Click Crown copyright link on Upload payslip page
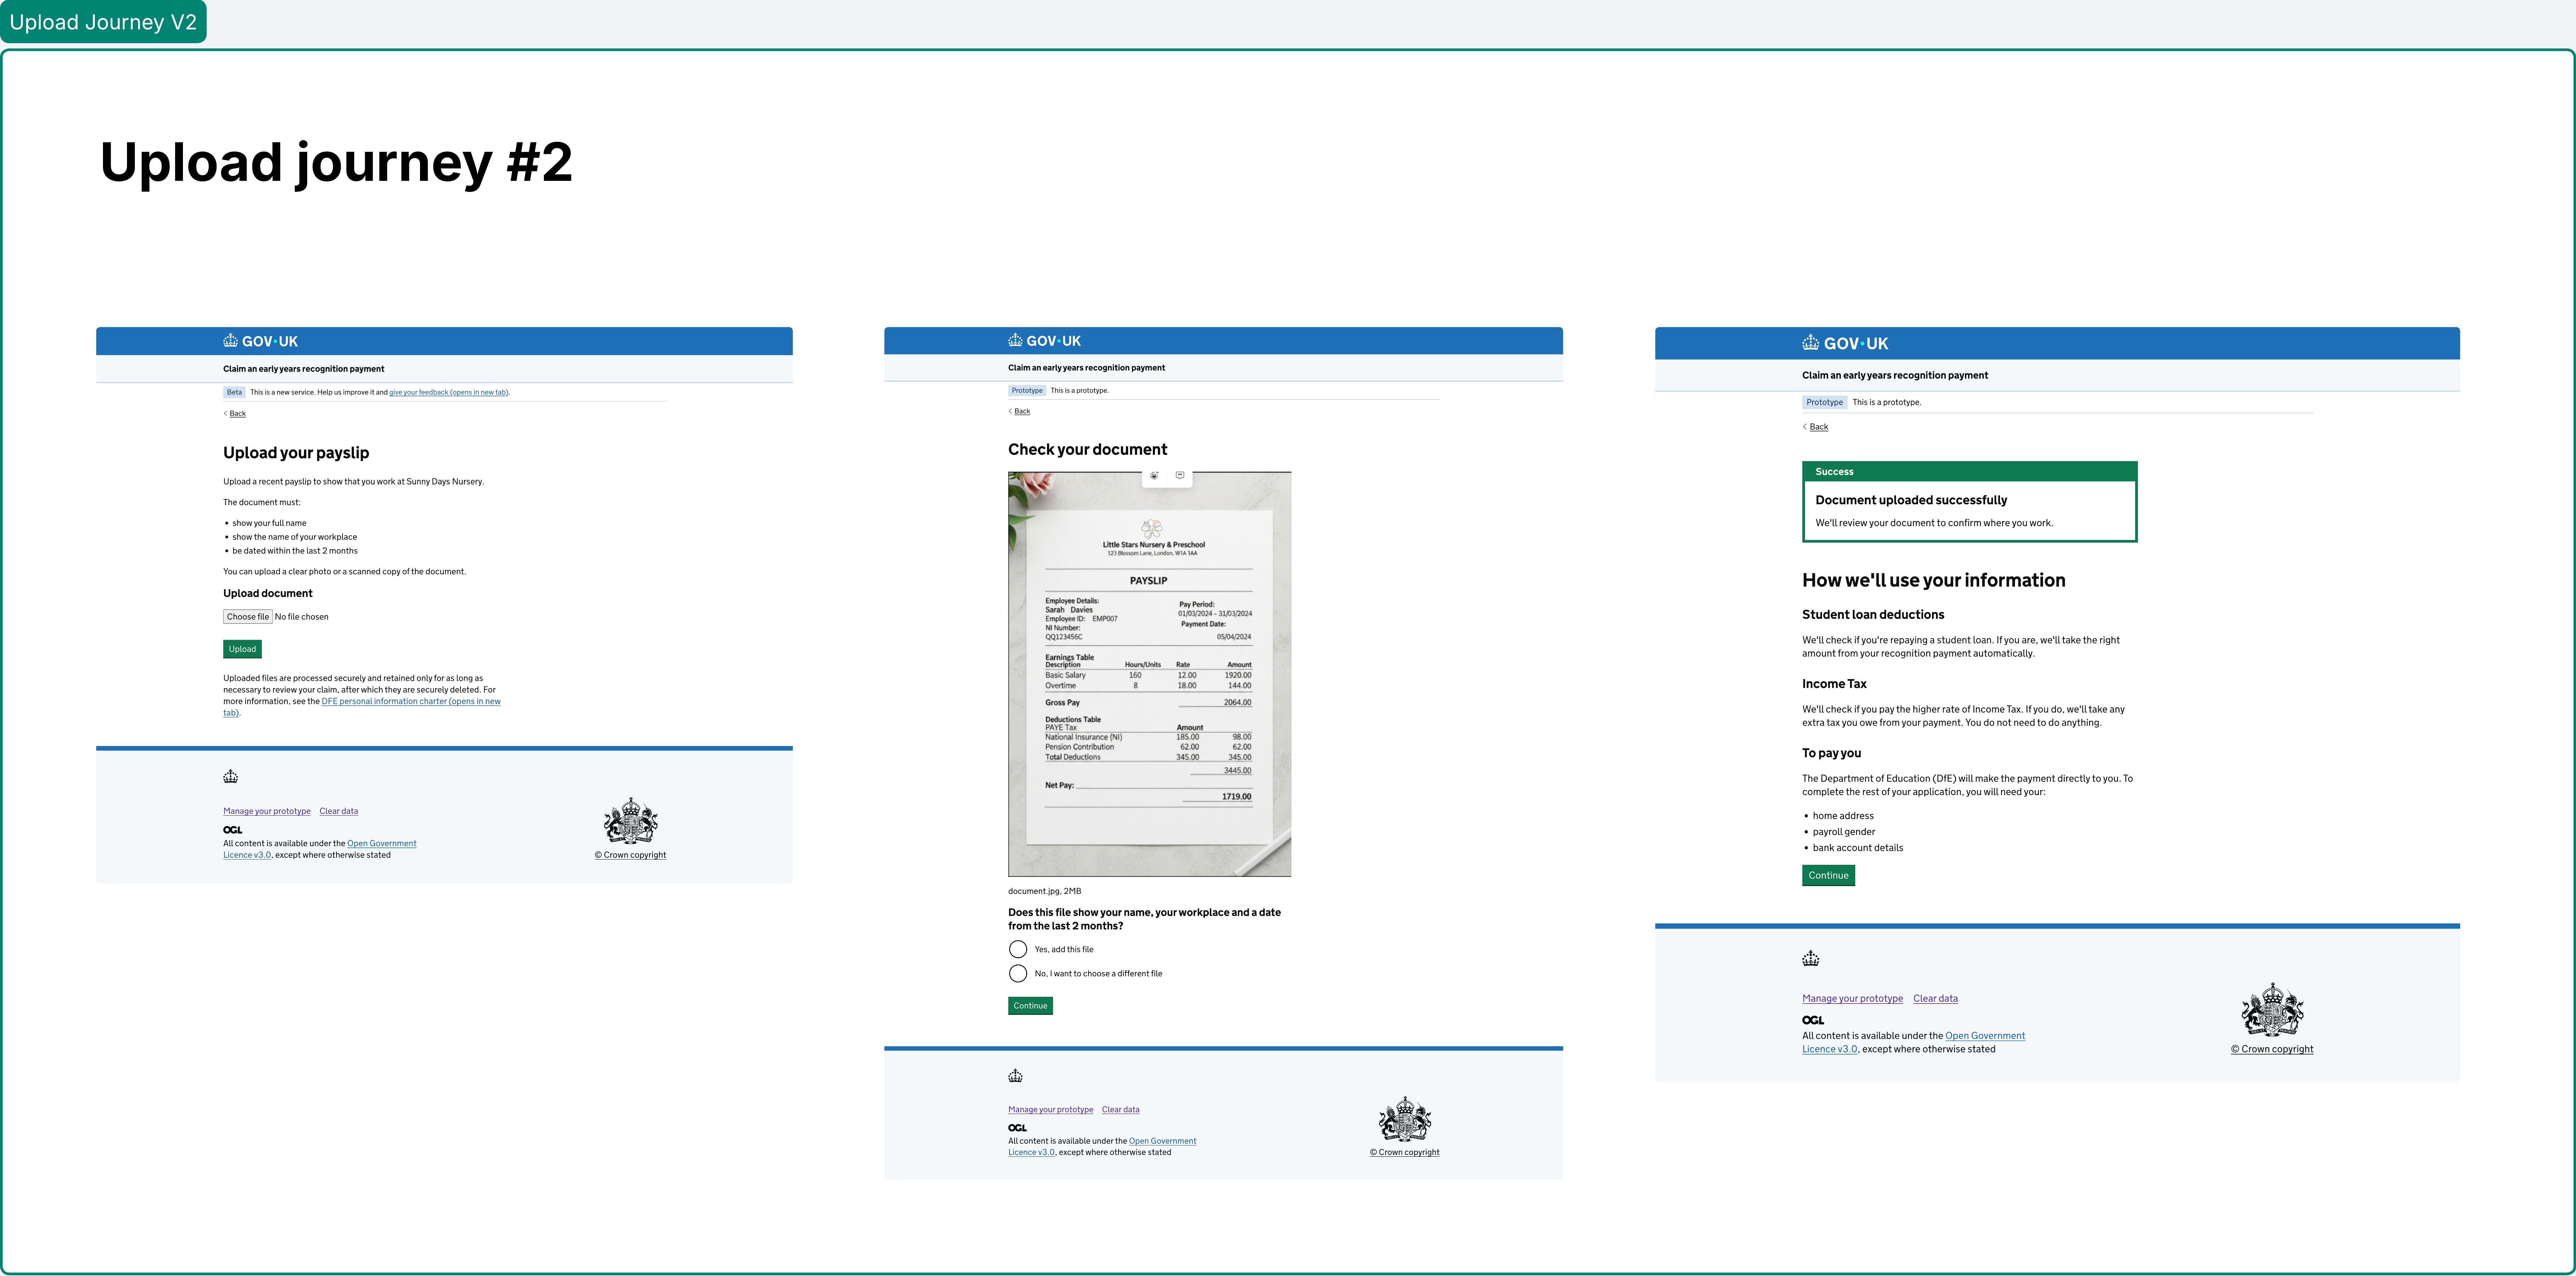The height and width of the screenshot is (1276, 2576). pos(630,855)
